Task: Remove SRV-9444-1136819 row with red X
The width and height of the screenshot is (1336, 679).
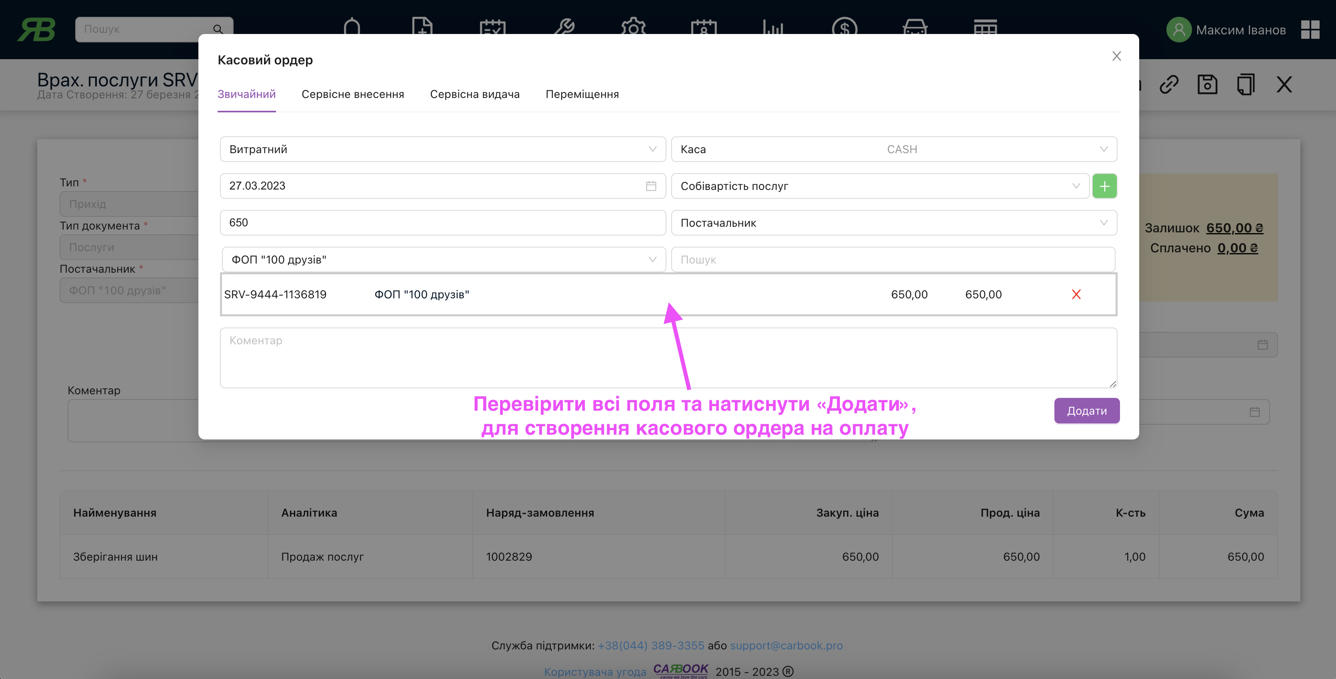Action: (1076, 294)
